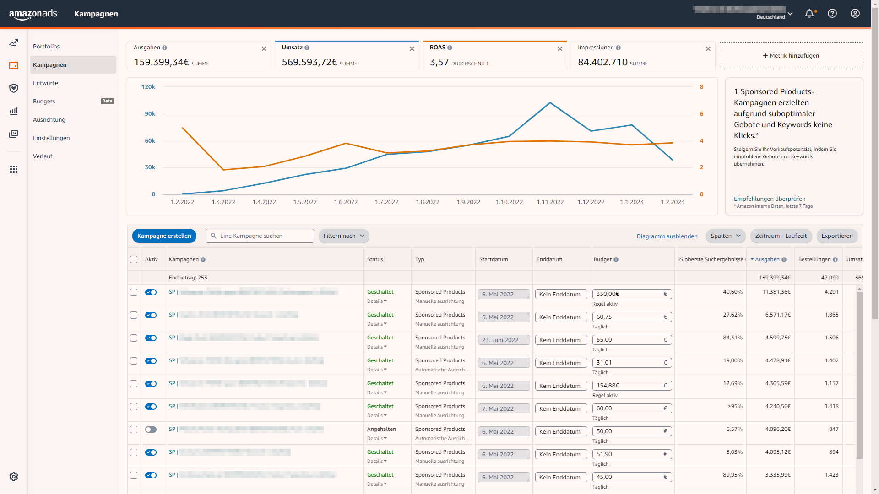Open the Filtern nach dropdown
This screenshot has width=879, height=494.
point(343,236)
